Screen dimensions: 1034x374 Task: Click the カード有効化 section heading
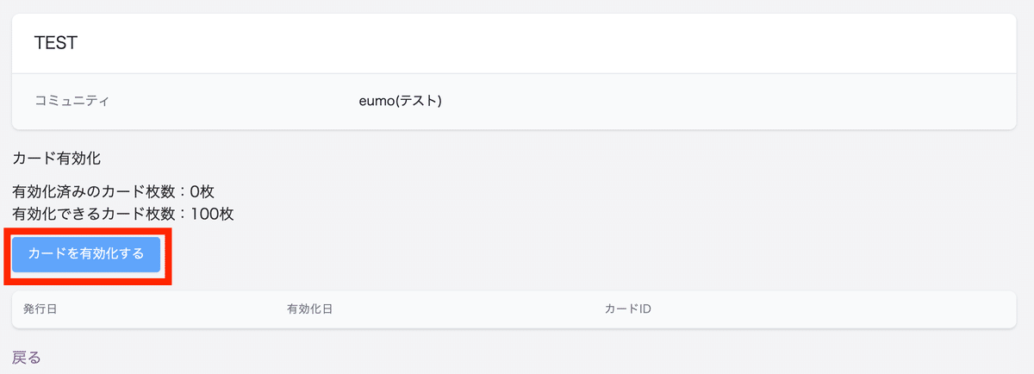click(x=57, y=159)
